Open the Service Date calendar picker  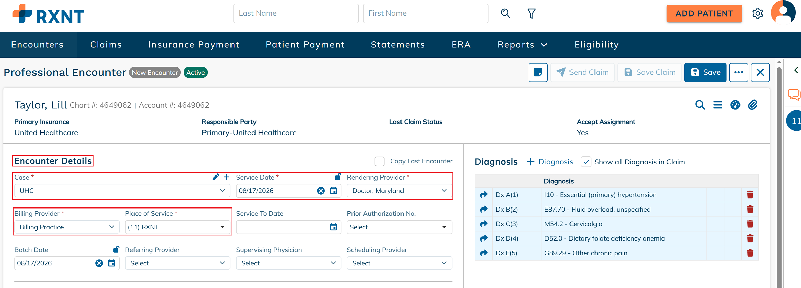333,191
